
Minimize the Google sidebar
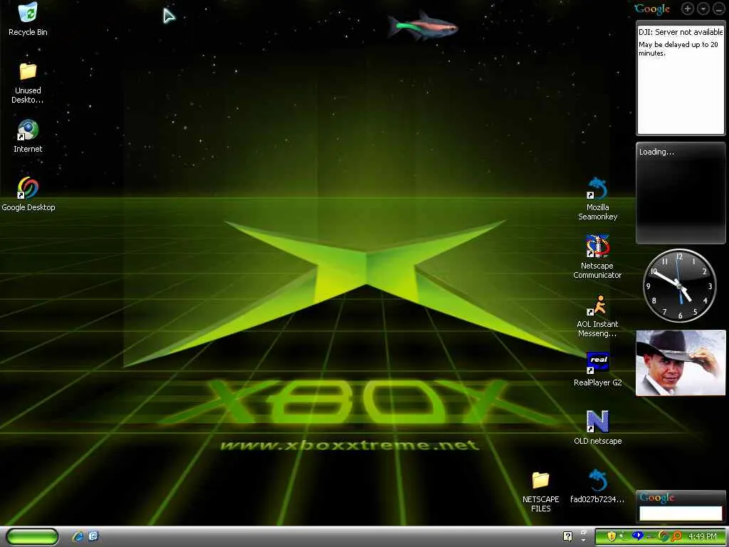tap(718, 9)
